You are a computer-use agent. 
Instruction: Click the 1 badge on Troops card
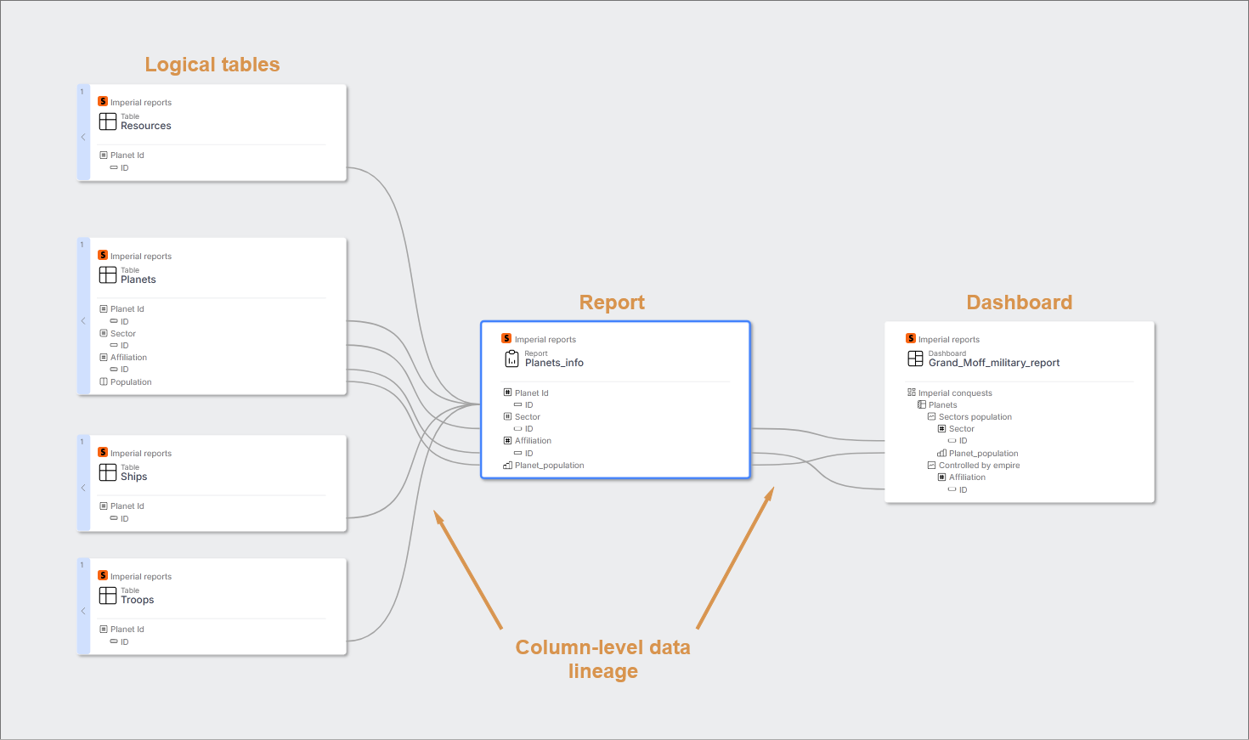coord(82,565)
